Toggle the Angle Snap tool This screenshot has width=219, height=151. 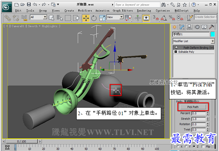(x=164, y=18)
